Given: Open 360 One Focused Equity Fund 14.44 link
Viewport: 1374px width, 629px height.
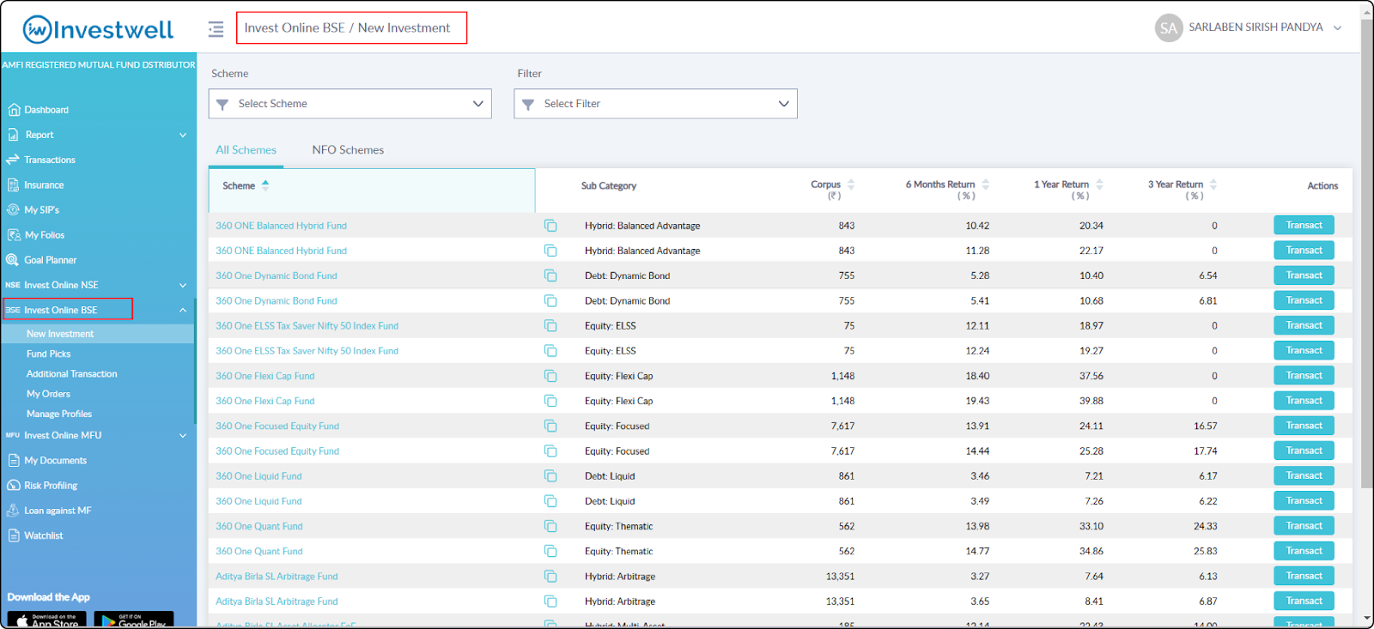Looking at the screenshot, I should click(x=277, y=451).
